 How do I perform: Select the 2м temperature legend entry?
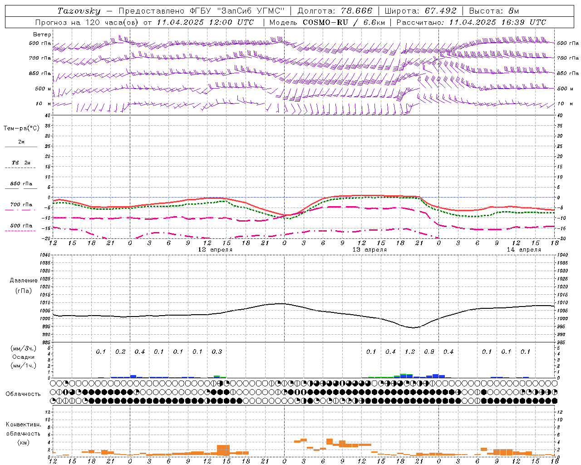tap(21, 142)
